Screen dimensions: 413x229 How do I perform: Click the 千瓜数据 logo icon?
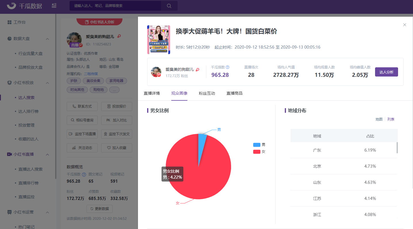(x=11, y=6)
